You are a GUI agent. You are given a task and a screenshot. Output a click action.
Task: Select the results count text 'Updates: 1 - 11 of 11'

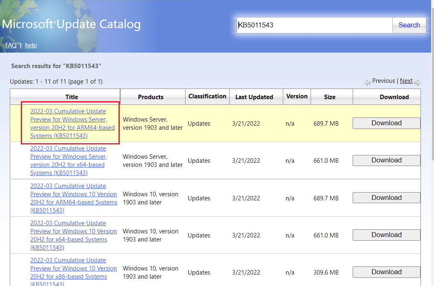click(38, 82)
